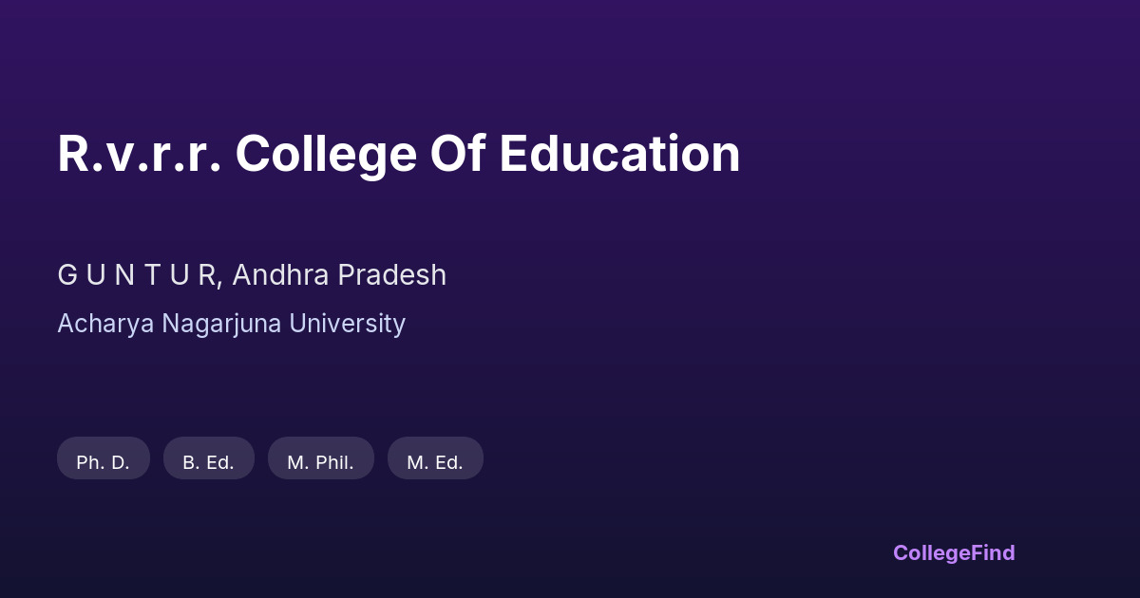Image resolution: width=1140 pixels, height=598 pixels.
Task: Select the R.v.r.r. abbreviation in the heading
Action: 140,154
